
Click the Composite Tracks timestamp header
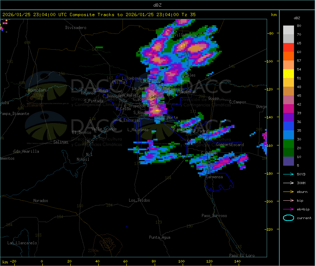click(x=99, y=15)
